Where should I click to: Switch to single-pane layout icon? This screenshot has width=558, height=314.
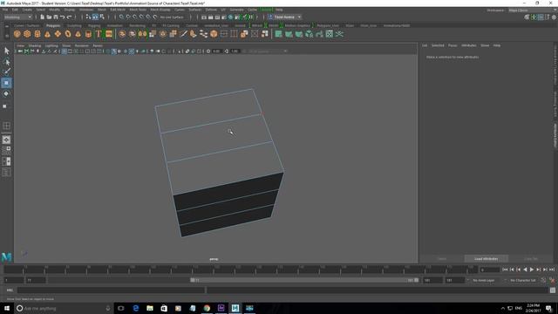click(6, 140)
